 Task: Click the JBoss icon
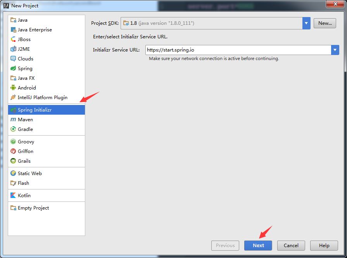pyautogui.click(x=13, y=40)
